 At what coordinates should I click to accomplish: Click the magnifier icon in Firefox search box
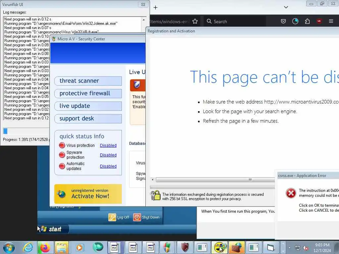(x=209, y=21)
